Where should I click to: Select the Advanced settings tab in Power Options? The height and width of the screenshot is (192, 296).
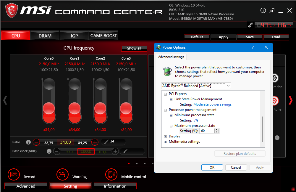pos(171,57)
